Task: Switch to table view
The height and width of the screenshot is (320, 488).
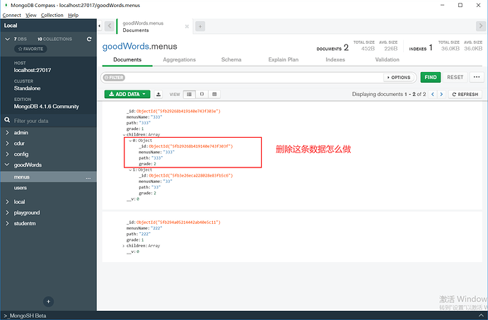Action: 214,94
